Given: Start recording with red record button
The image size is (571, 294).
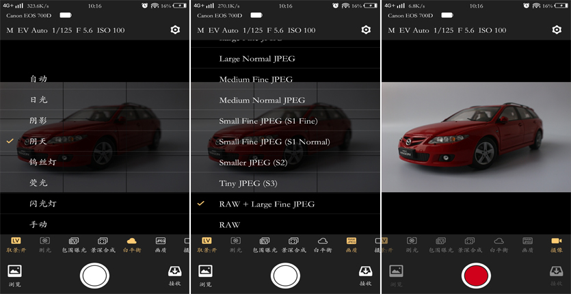Looking at the screenshot, I should pos(477,276).
